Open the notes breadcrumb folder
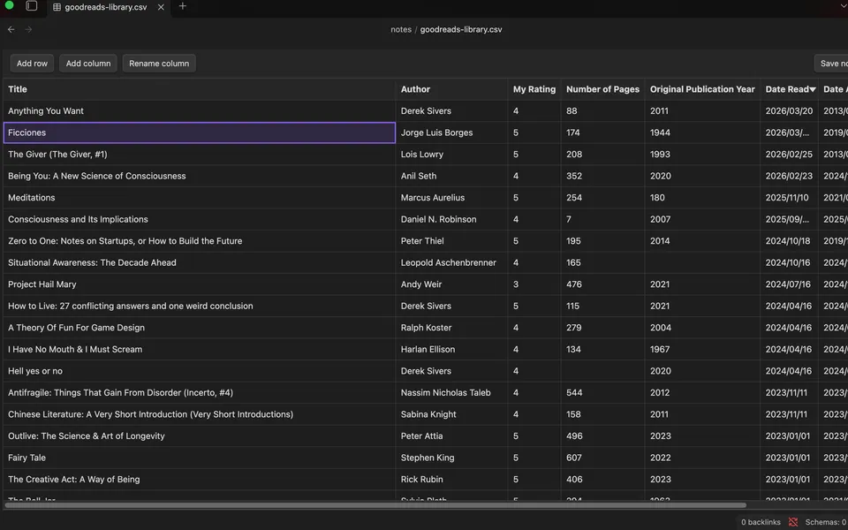848x530 pixels. [x=401, y=29]
